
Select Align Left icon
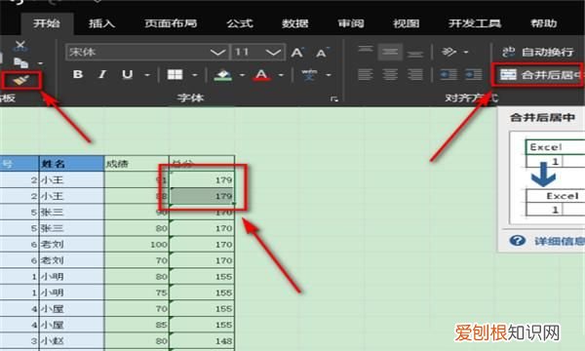(x=366, y=75)
